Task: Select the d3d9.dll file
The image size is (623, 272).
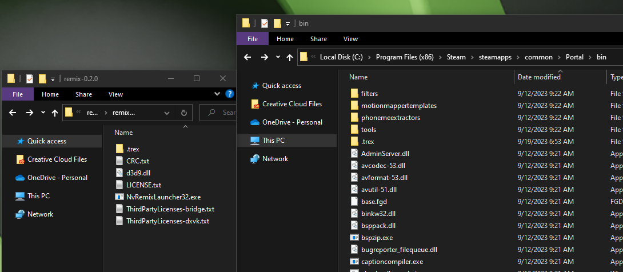Action: click(138, 173)
